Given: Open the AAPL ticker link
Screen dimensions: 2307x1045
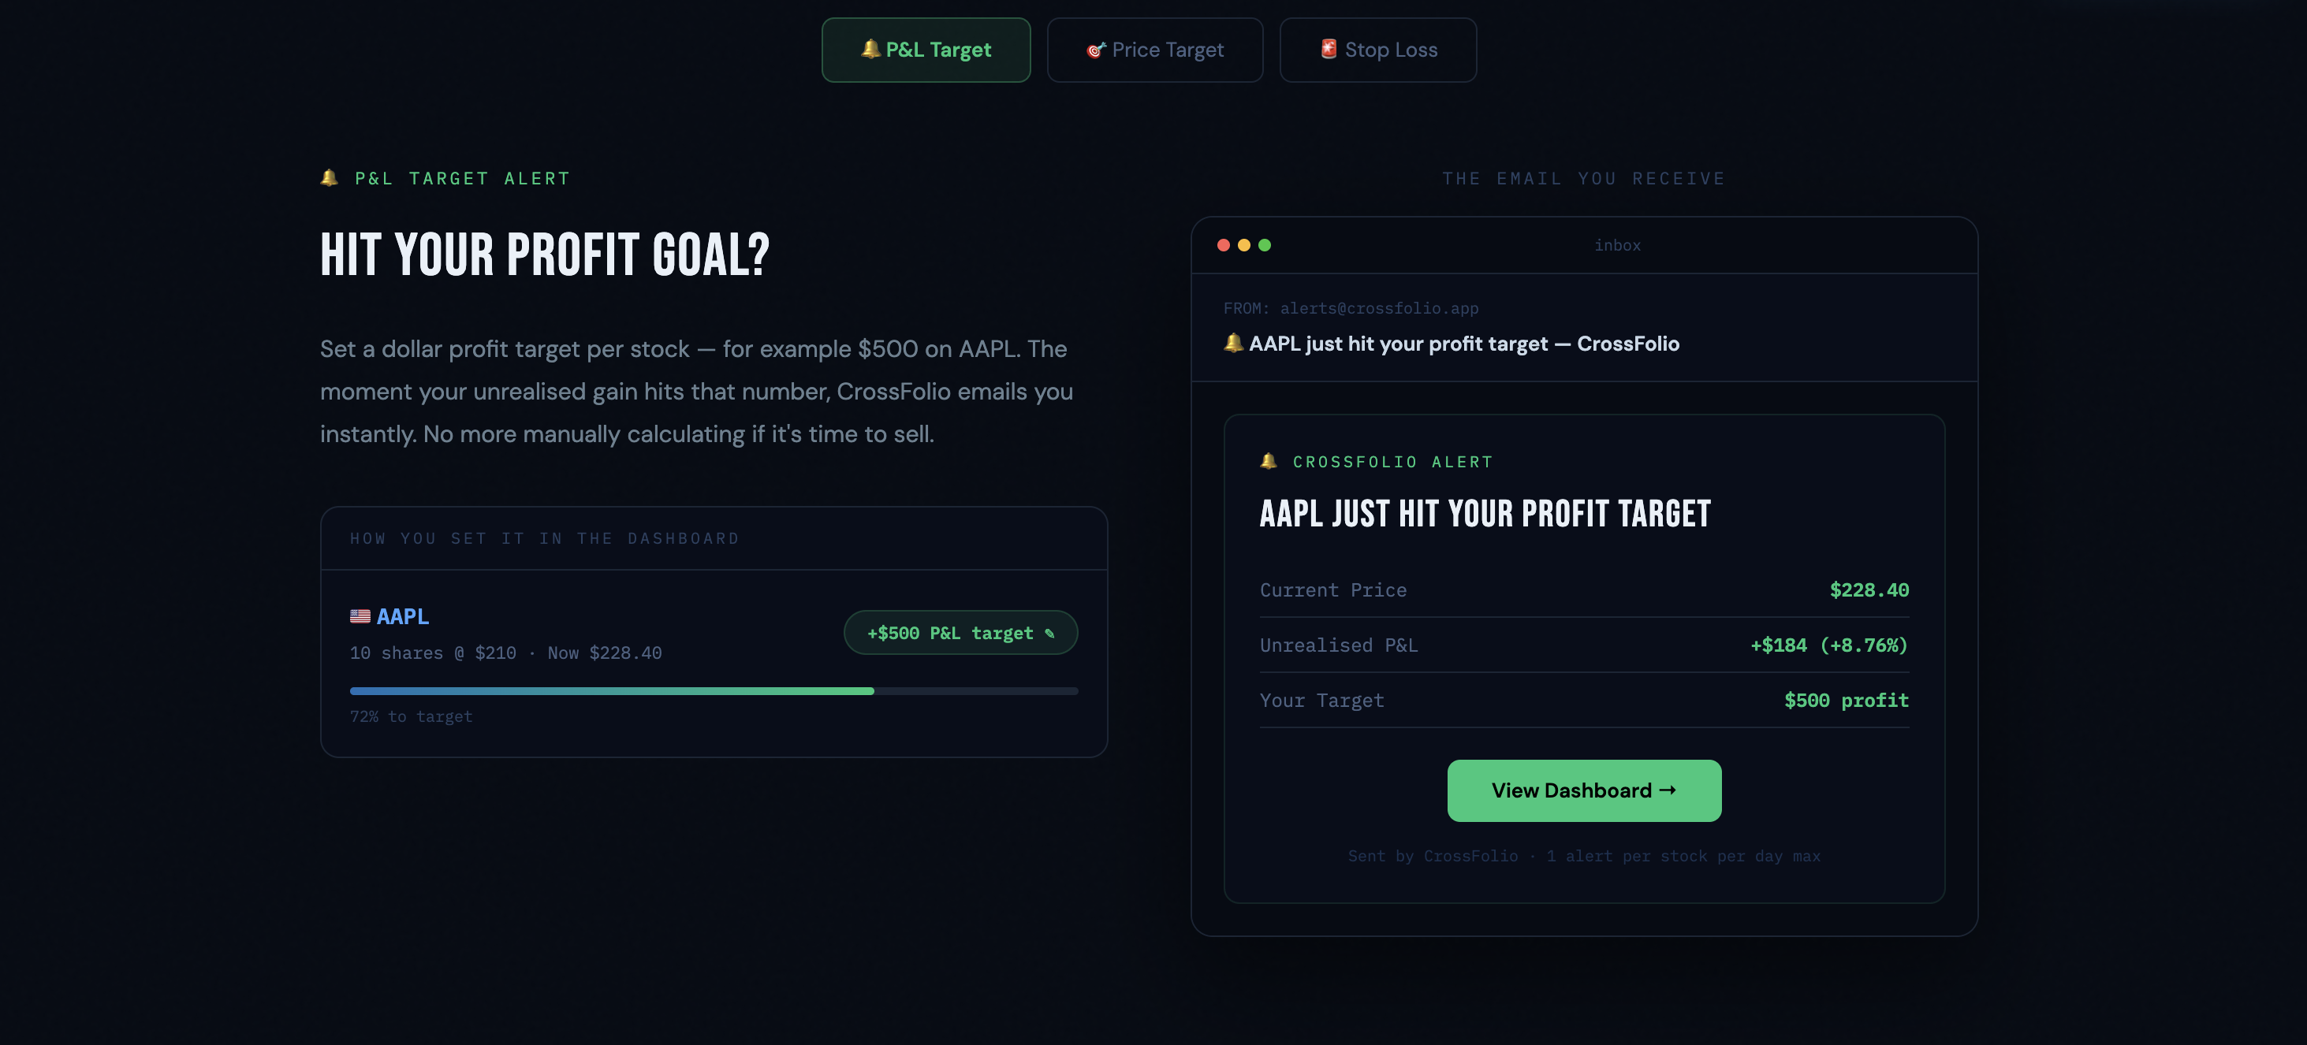Looking at the screenshot, I should tap(402, 616).
